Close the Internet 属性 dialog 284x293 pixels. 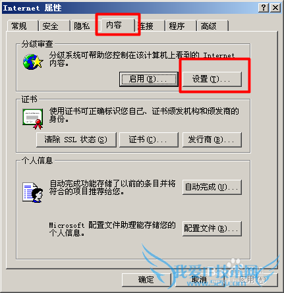(x=275, y=8)
